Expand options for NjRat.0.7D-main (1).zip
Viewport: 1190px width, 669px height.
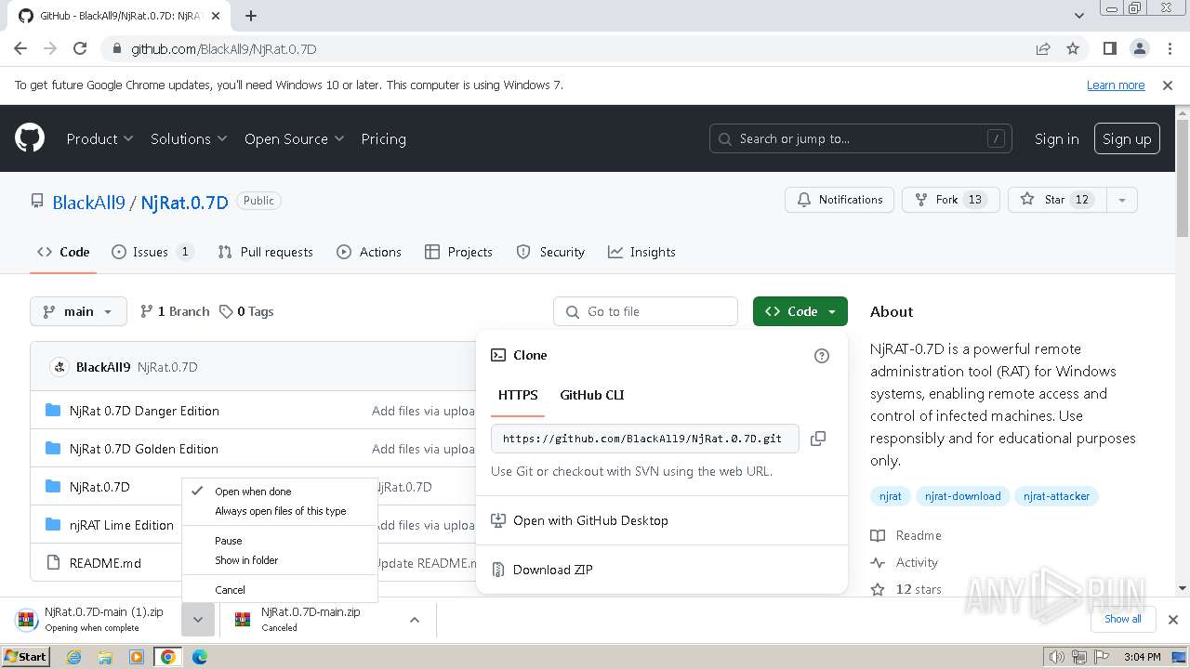click(x=198, y=619)
